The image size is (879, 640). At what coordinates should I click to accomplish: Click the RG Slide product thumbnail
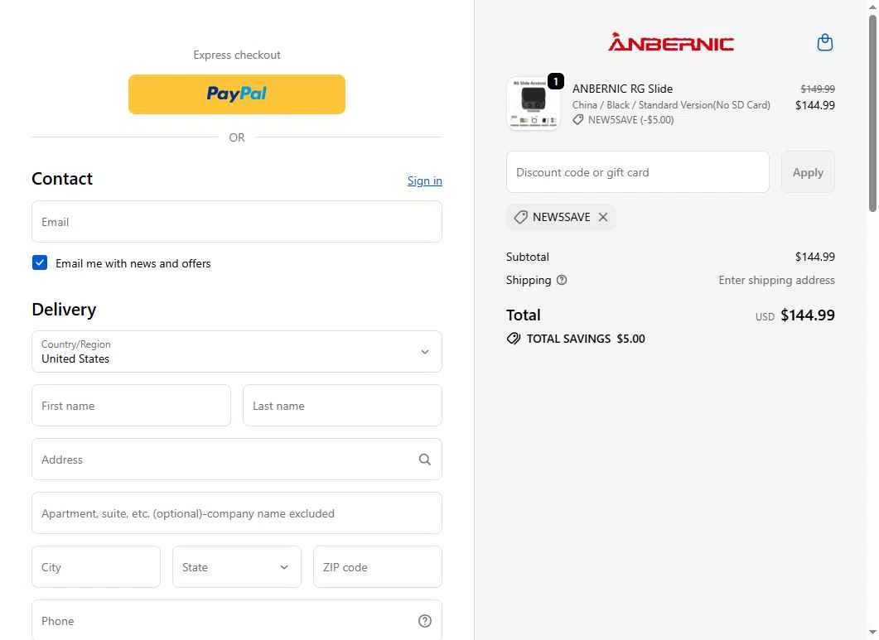534,103
